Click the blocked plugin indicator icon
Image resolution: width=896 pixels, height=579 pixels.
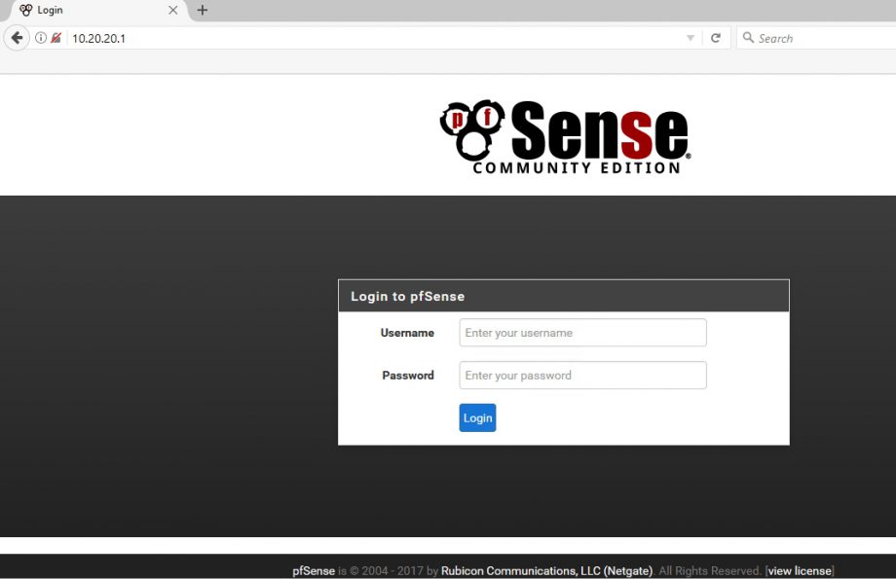(x=56, y=37)
